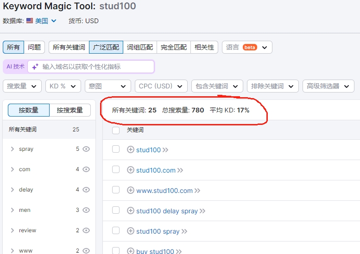The width and height of the screenshot is (360, 254).
Task: Add stud100 spray keyword via plus icon
Action: 130,231
